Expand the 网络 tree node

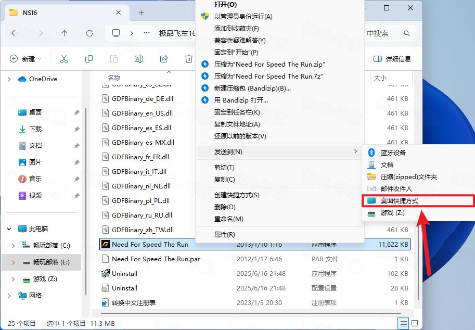[9, 296]
